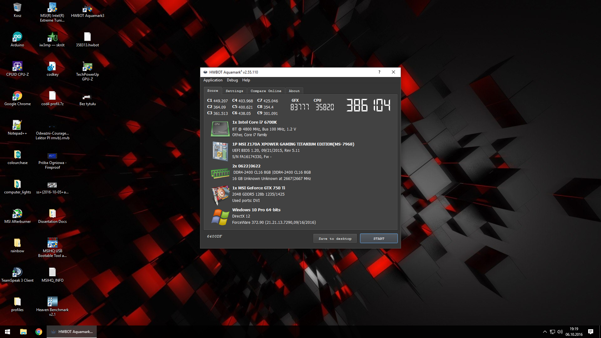Launch Notepad++ from the desktop

coord(18,128)
